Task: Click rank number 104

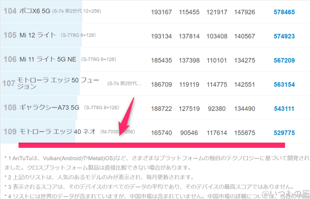Action: click(10, 11)
